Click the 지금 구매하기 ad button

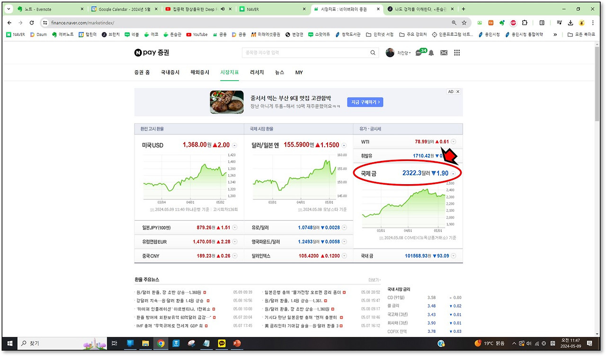tap(365, 102)
